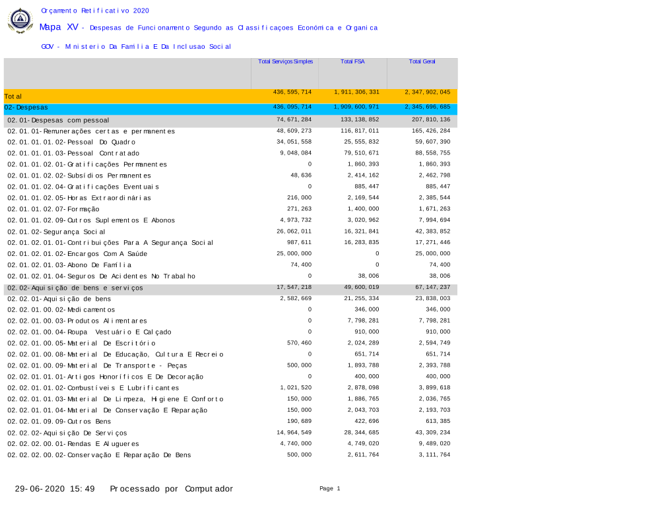Click the national emblem logo

[x=20, y=20]
